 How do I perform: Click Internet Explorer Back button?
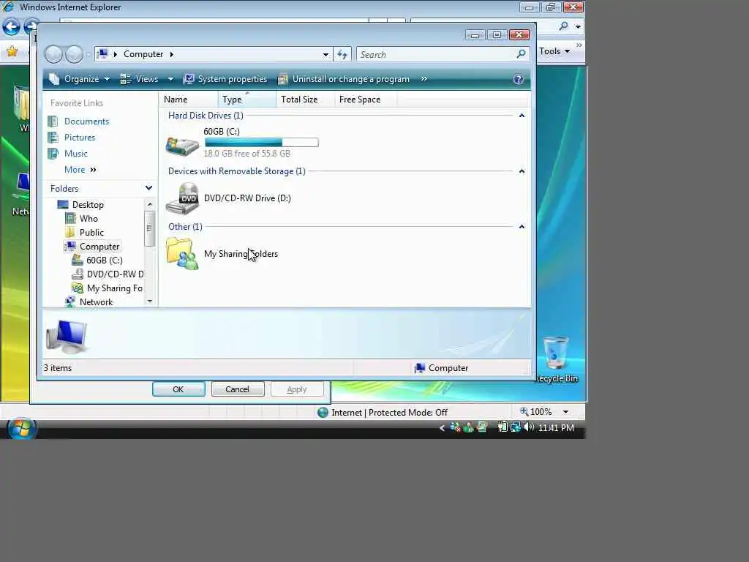point(12,27)
